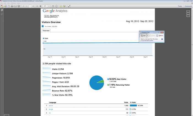The image size is (193, 116).
Task: Select the highlight text tool icon
Action: [64, 6]
